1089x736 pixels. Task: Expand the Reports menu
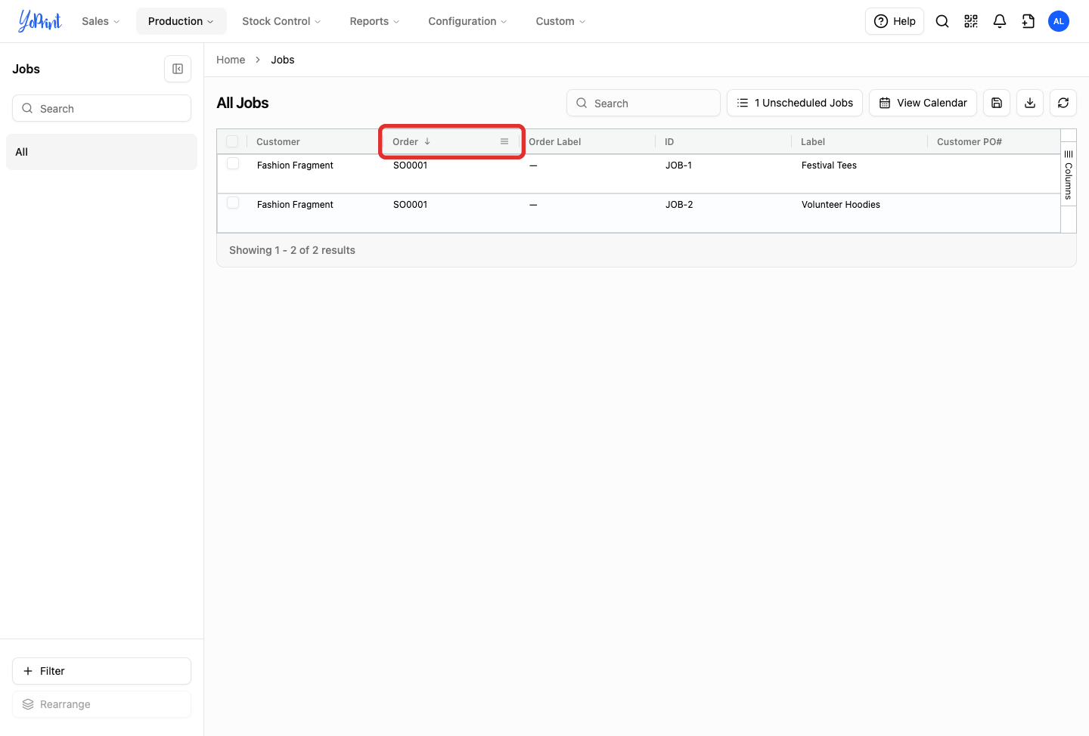point(374,21)
